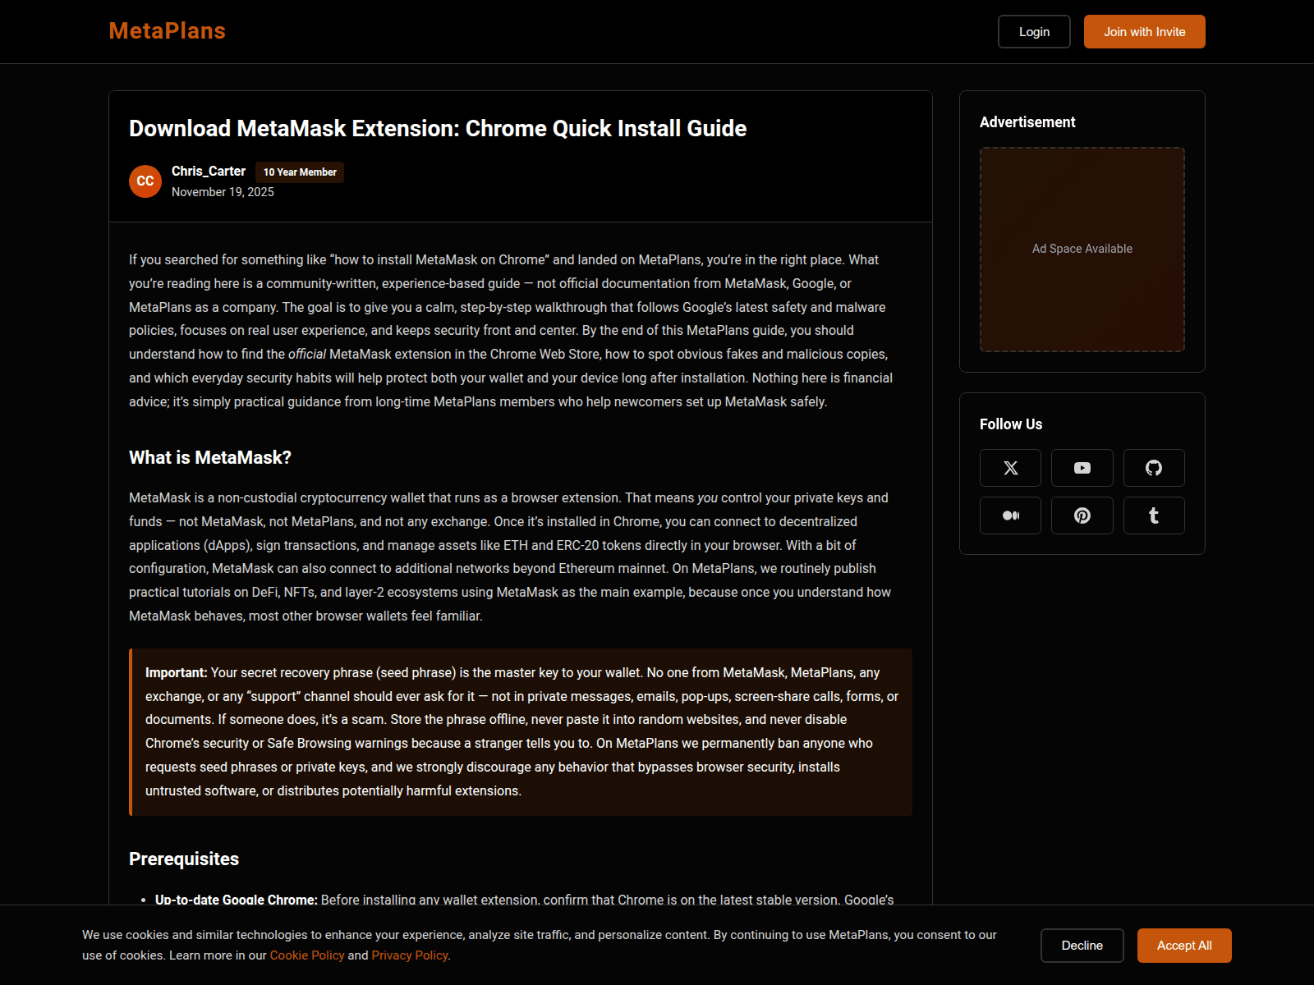Click the 10 Year Member badge
The width and height of the screenshot is (1314, 985).
299,172
